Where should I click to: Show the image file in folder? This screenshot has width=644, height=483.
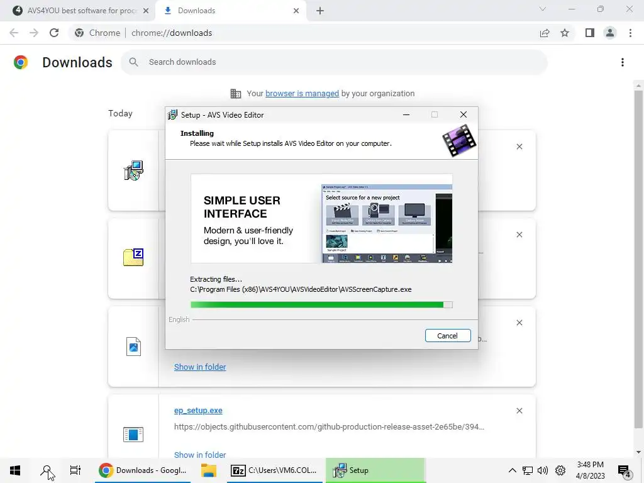pyautogui.click(x=200, y=367)
